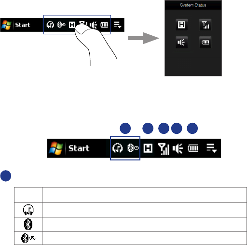Tap the battery icon in System Status panel
Image resolution: width=247 pixels, height=245 pixels.
click(206, 43)
